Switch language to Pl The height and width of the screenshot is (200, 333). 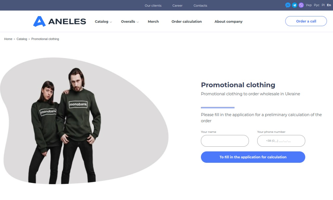323,5
